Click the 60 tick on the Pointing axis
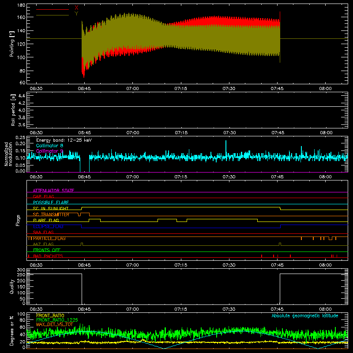This screenshot has width=353, height=353. (23, 83)
